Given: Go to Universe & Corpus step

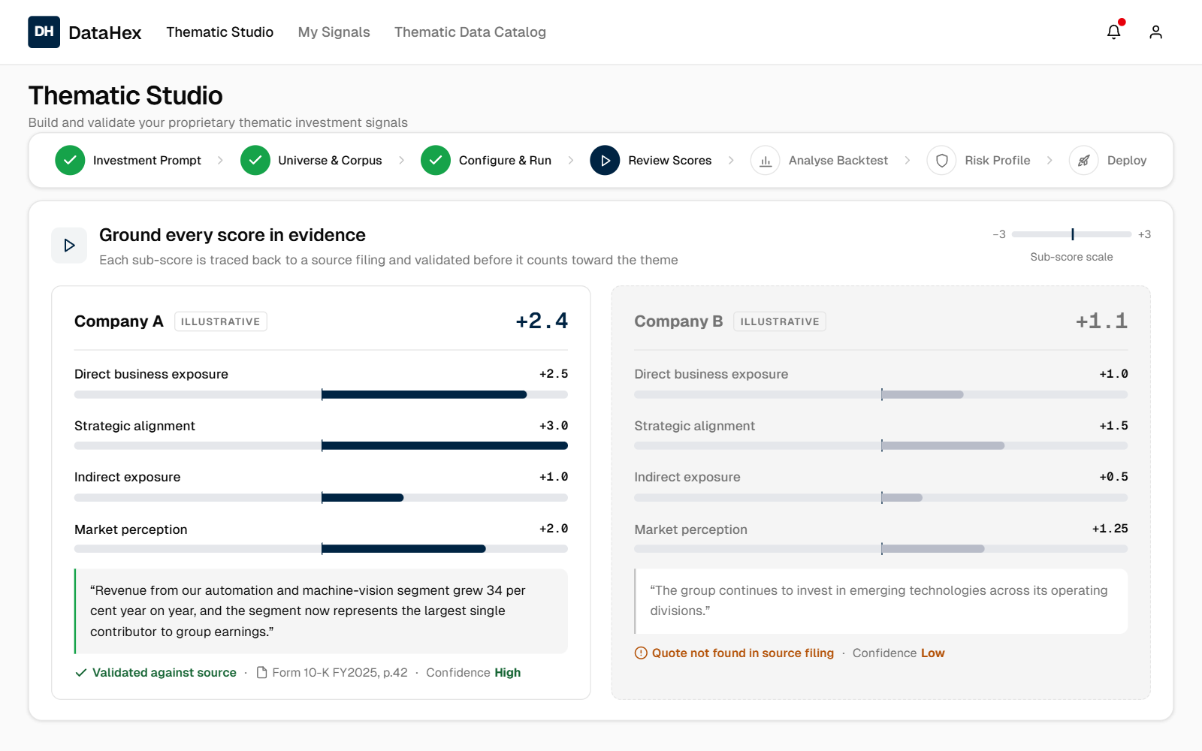Looking at the screenshot, I should point(330,160).
